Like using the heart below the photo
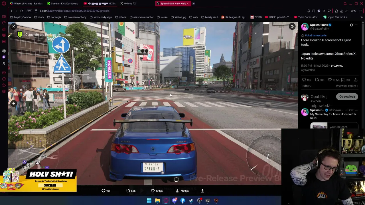Image resolution: width=365 pixels, height=205 pixels. point(153,191)
